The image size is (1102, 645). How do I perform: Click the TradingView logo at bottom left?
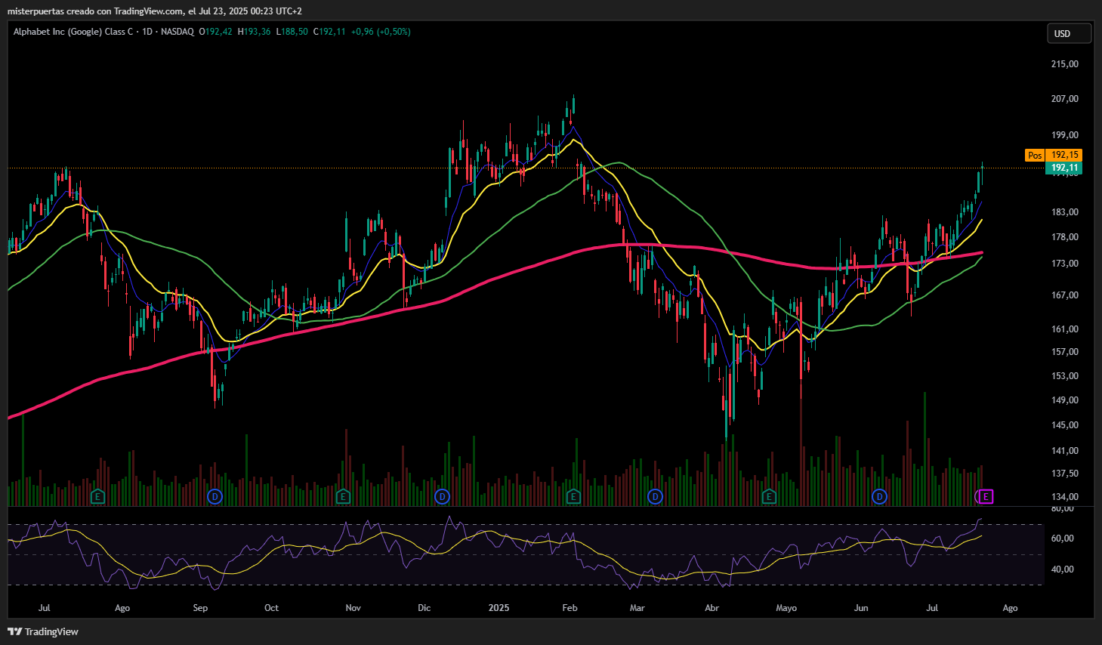pyautogui.click(x=43, y=631)
